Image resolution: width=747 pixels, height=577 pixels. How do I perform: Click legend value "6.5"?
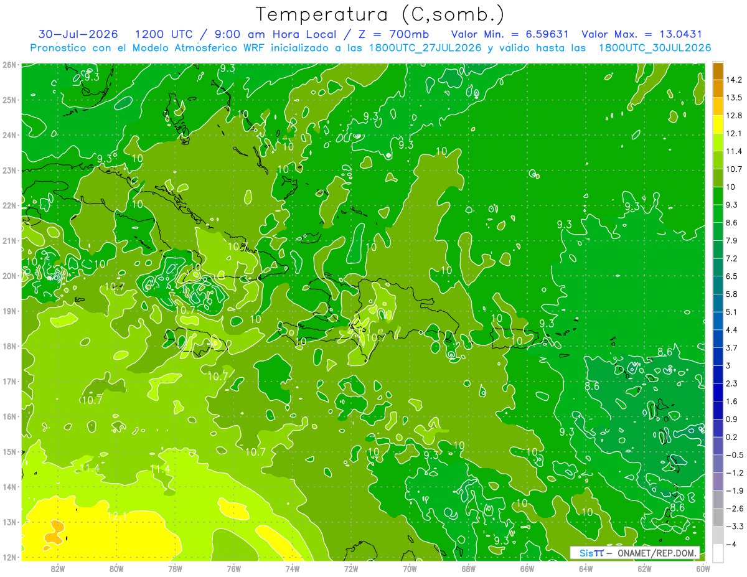coord(731,276)
